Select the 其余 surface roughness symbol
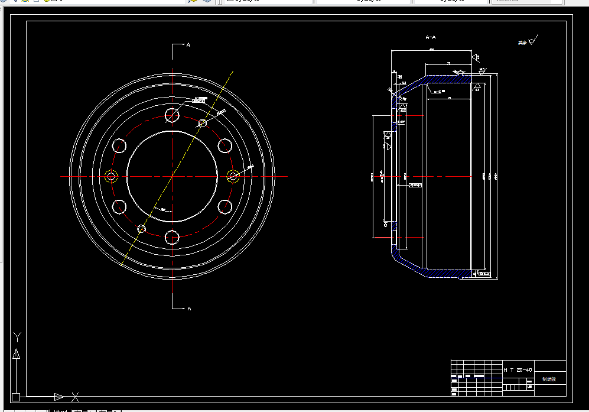This screenshot has height=412, width=589. click(528, 41)
